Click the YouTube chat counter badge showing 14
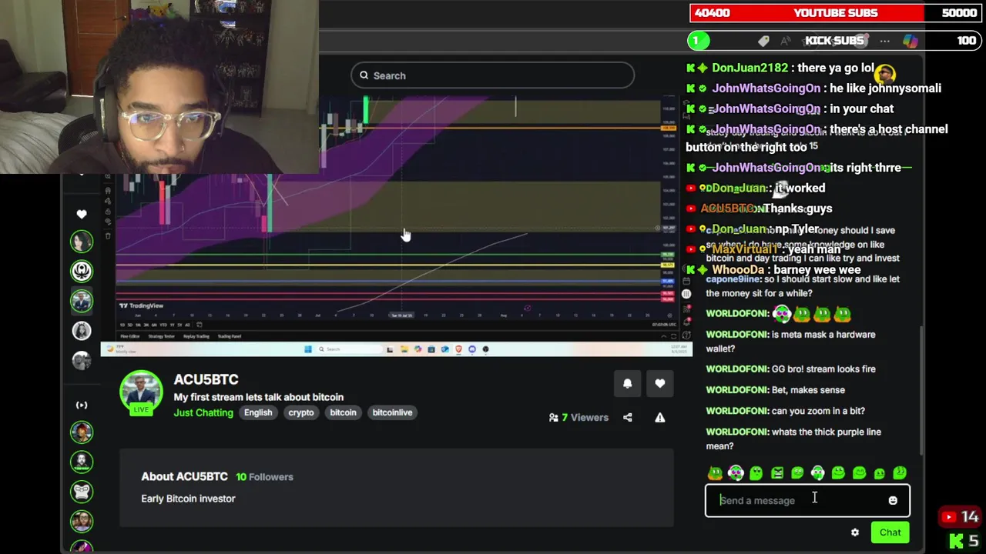Viewport: 986px width, 554px height. point(960,517)
